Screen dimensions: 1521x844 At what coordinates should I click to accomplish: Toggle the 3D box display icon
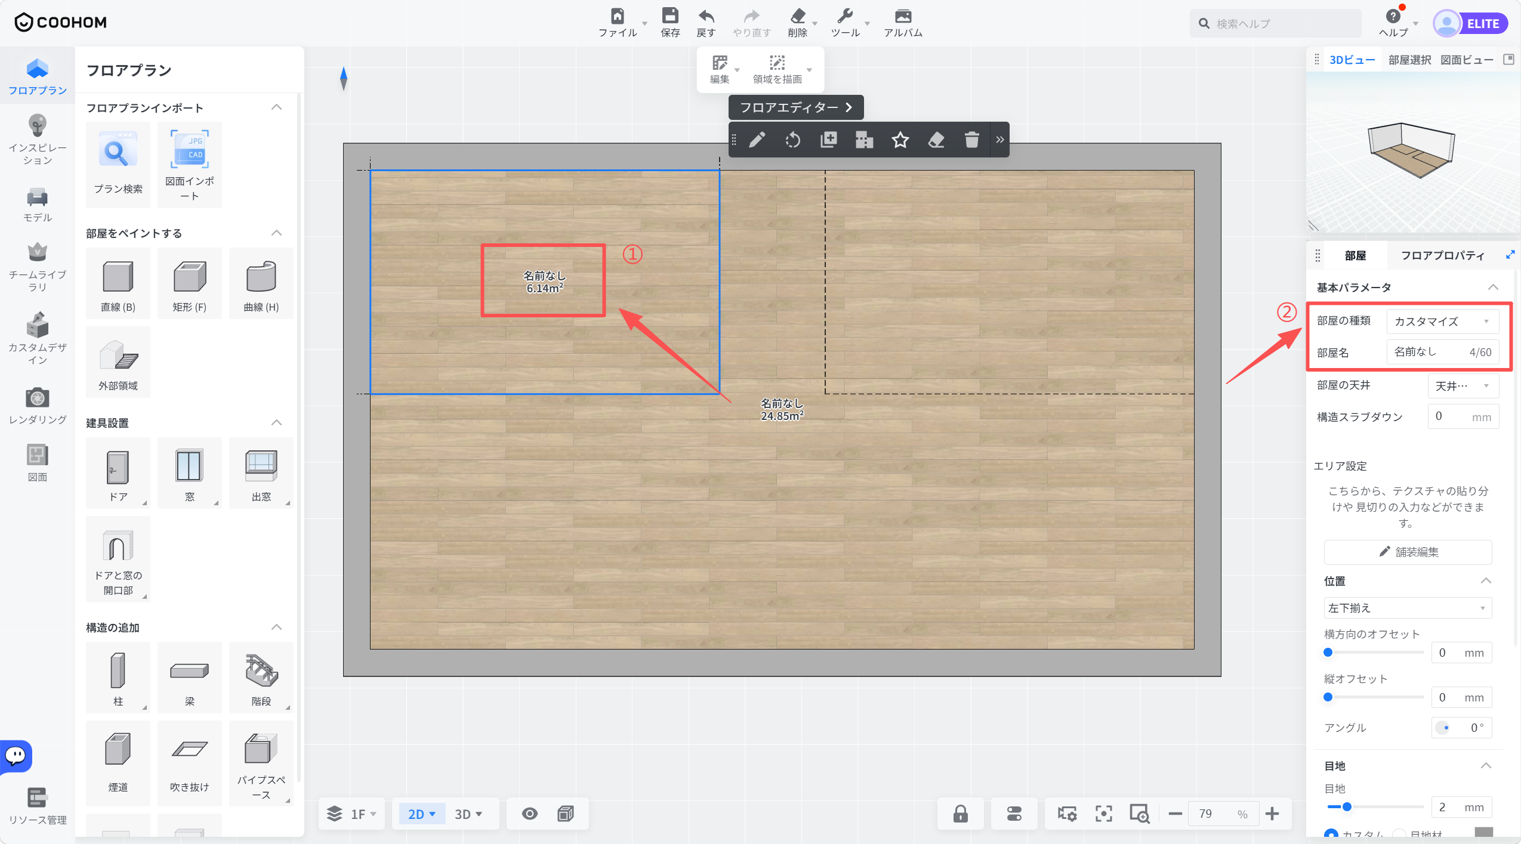pyautogui.click(x=566, y=814)
